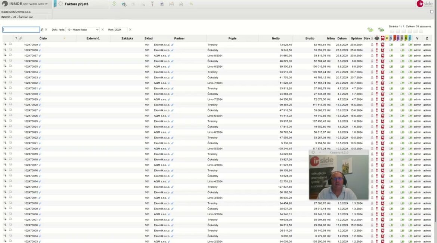The image size is (437, 243).
Task: Open the Dokl. řada dropdown
Action: [x=83, y=30]
